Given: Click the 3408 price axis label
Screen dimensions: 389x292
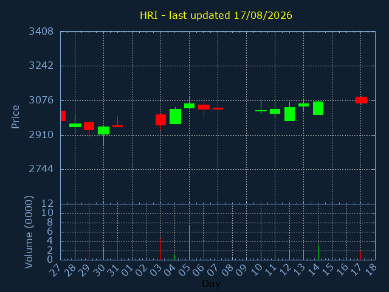Looking at the screenshot, I should tap(41, 32).
